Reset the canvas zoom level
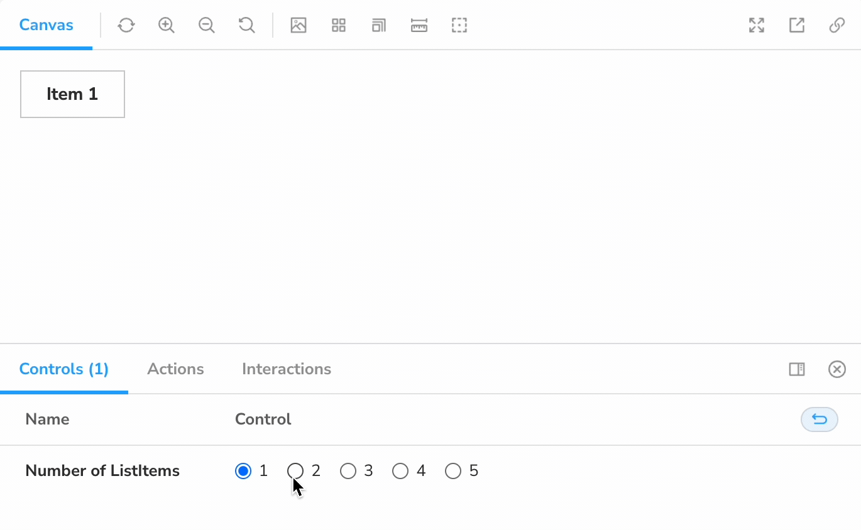Screen dimensions: 861x530 pos(246,25)
